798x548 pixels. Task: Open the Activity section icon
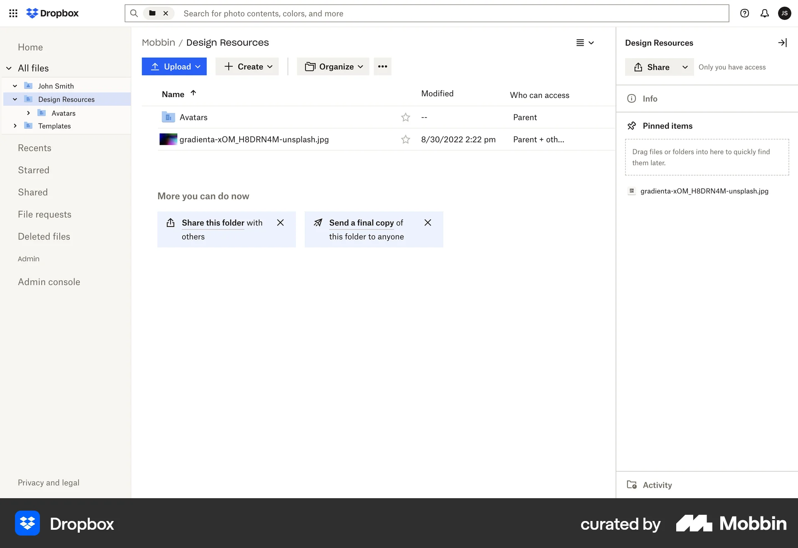click(632, 485)
